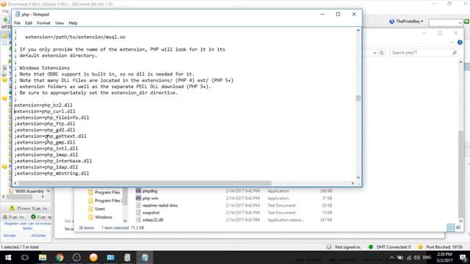Click the ;extension=php_imap.dll line
The image size is (470, 264).
[x=46, y=155]
